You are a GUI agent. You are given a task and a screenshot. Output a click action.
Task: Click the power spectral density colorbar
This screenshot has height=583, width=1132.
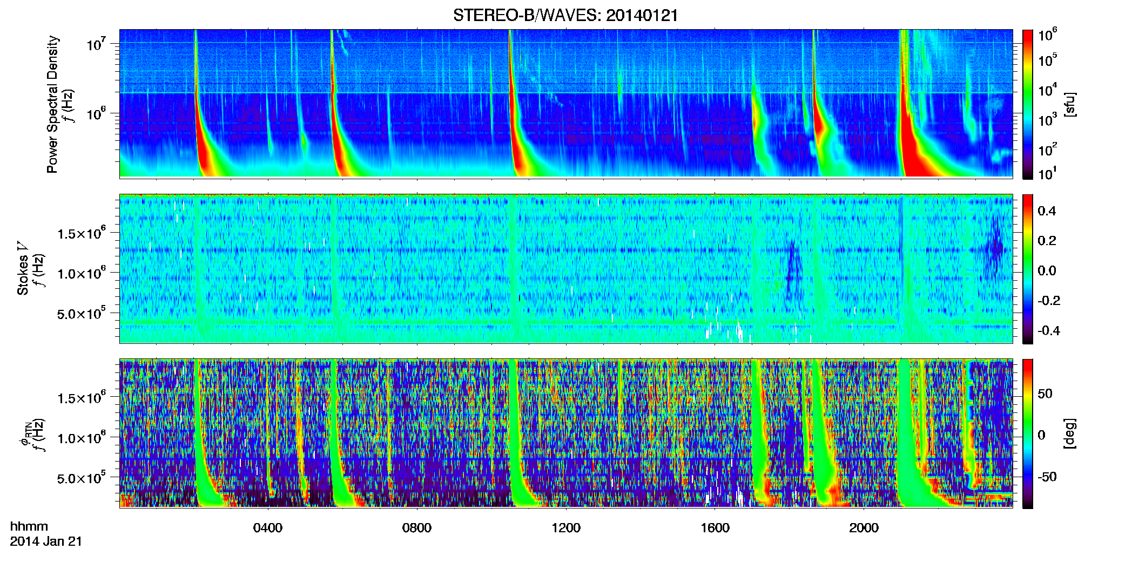(1028, 104)
